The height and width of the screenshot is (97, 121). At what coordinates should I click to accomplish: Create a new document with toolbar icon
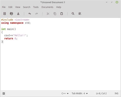(5, 14)
